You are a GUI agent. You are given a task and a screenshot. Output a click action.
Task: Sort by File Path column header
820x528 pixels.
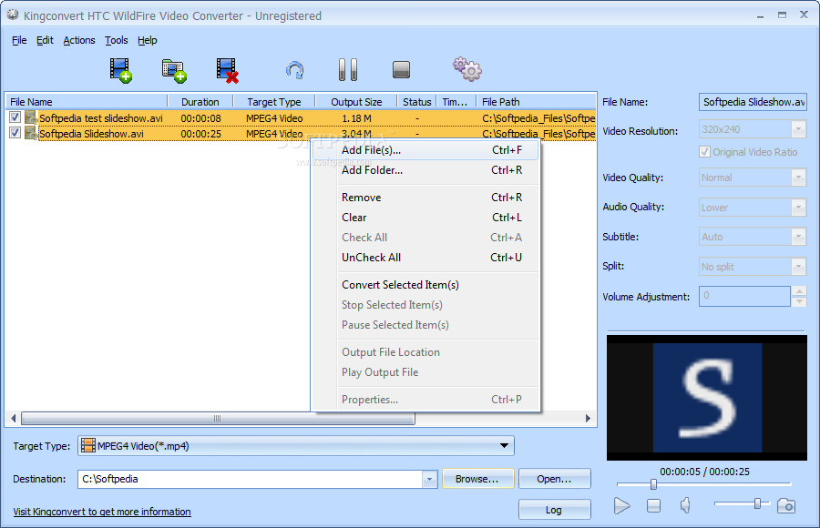pyautogui.click(x=536, y=102)
